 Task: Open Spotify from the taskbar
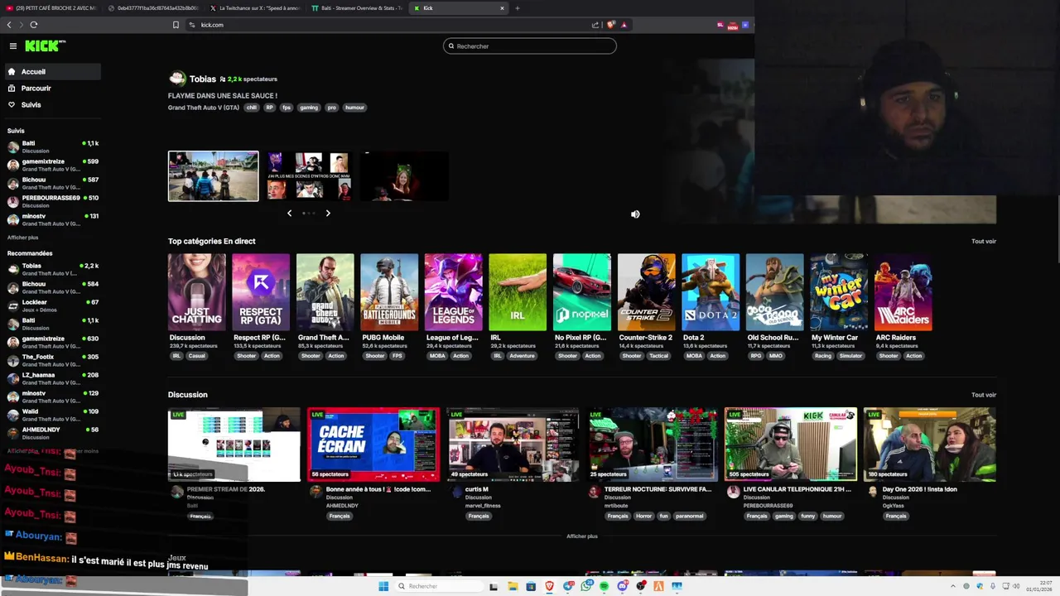pos(604,586)
